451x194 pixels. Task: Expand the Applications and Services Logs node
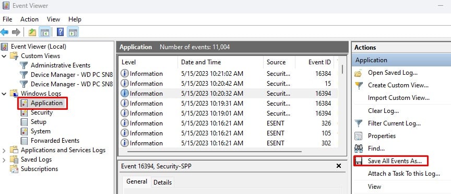4,151
